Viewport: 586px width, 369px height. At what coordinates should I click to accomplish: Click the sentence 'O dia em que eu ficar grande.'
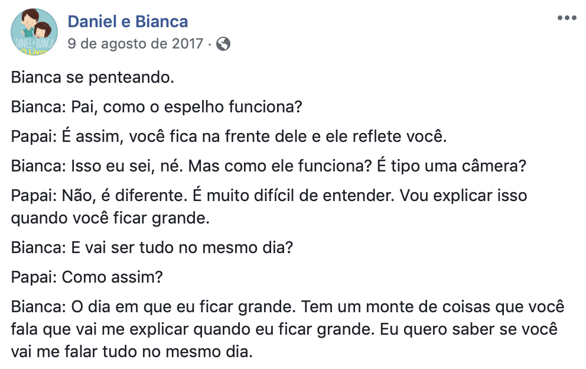(184, 307)
